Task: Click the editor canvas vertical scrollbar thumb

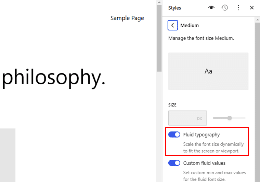Action: [159, 38]
